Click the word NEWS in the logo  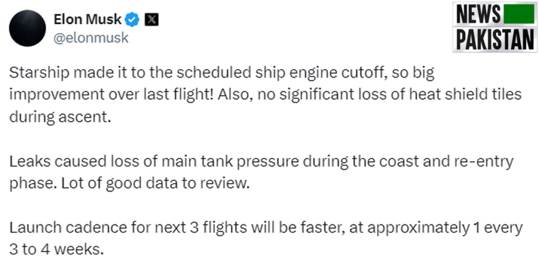pos(478,15)
